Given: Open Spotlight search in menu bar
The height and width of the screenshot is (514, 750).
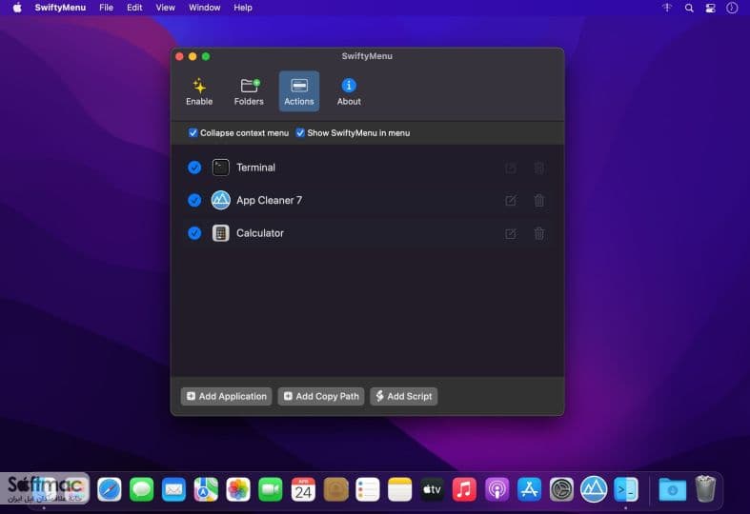Looking at the screenshot, I should pyautogui.click(x=689, y=8).
